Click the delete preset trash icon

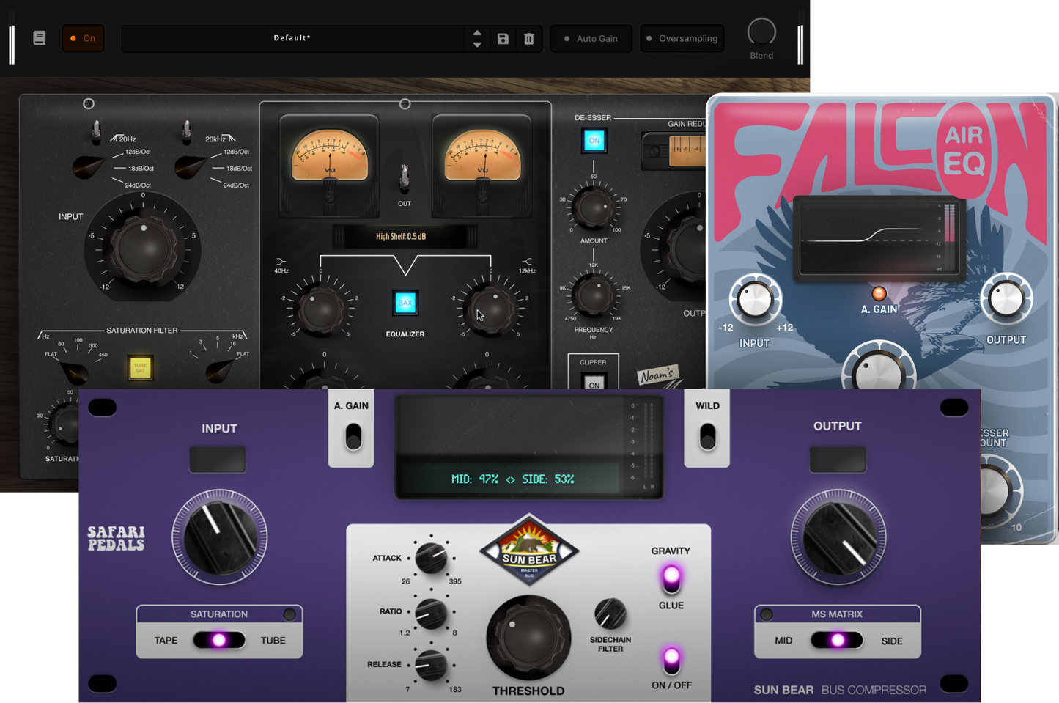click(x=529, y=38)
